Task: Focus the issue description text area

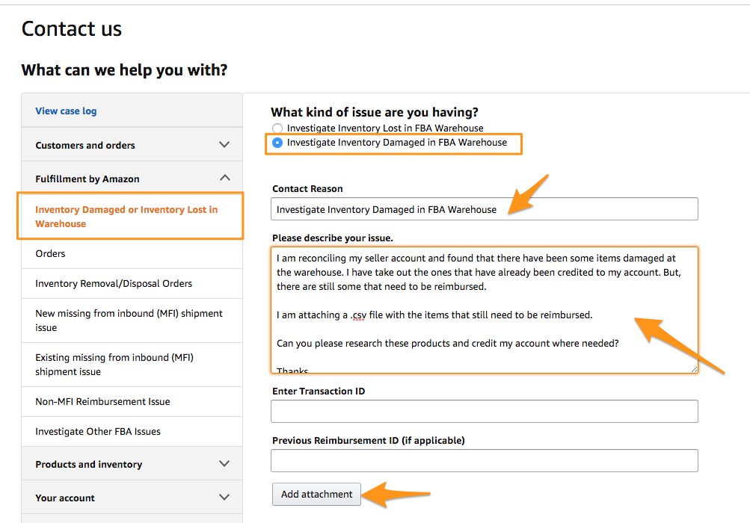Action: click(x=484, y=310)
